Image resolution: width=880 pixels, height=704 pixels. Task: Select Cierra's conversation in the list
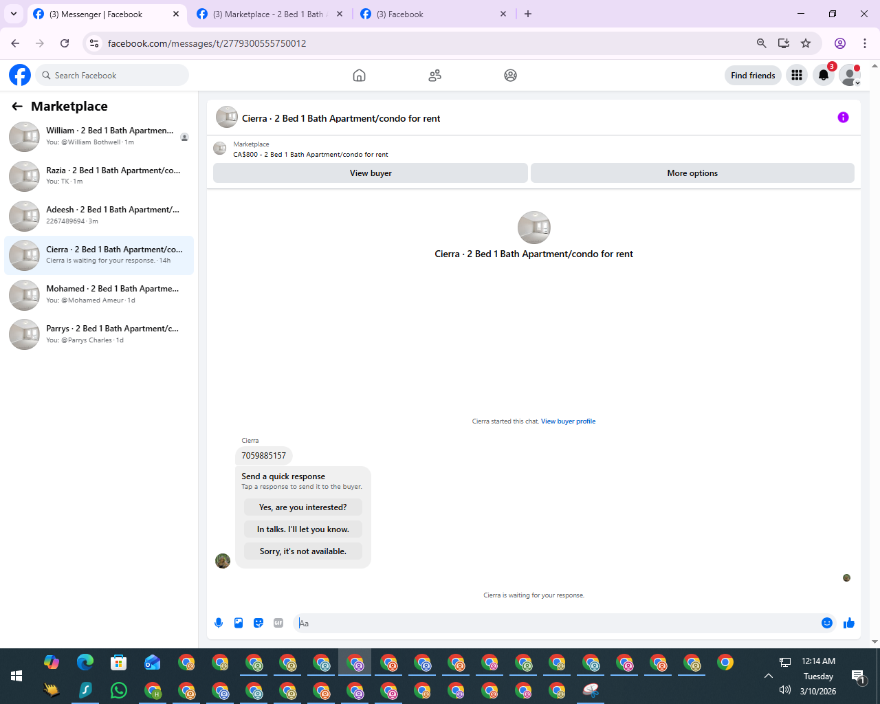99,255
